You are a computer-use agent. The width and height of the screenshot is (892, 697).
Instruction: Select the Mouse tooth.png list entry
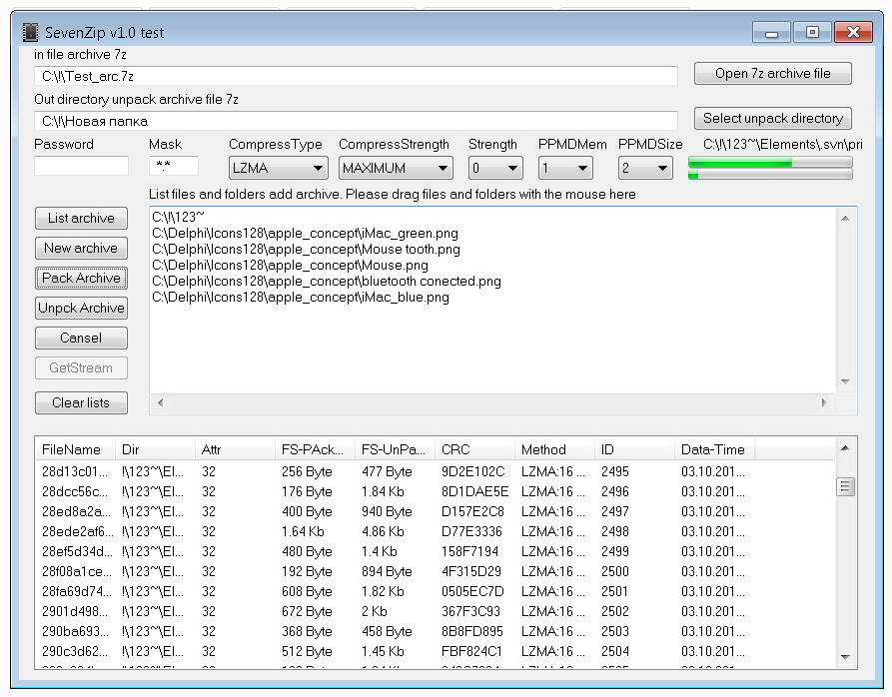point(306,249)
